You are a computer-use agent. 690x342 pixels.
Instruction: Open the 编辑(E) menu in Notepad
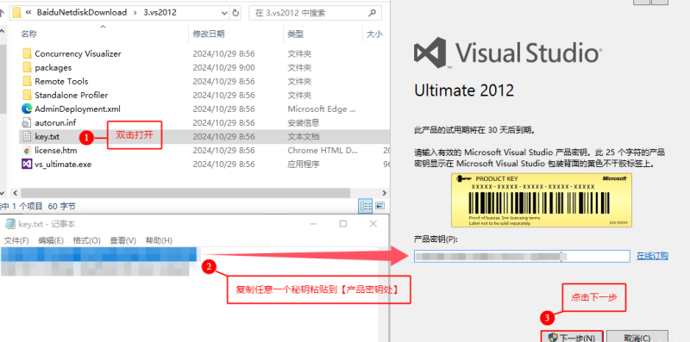51,241
